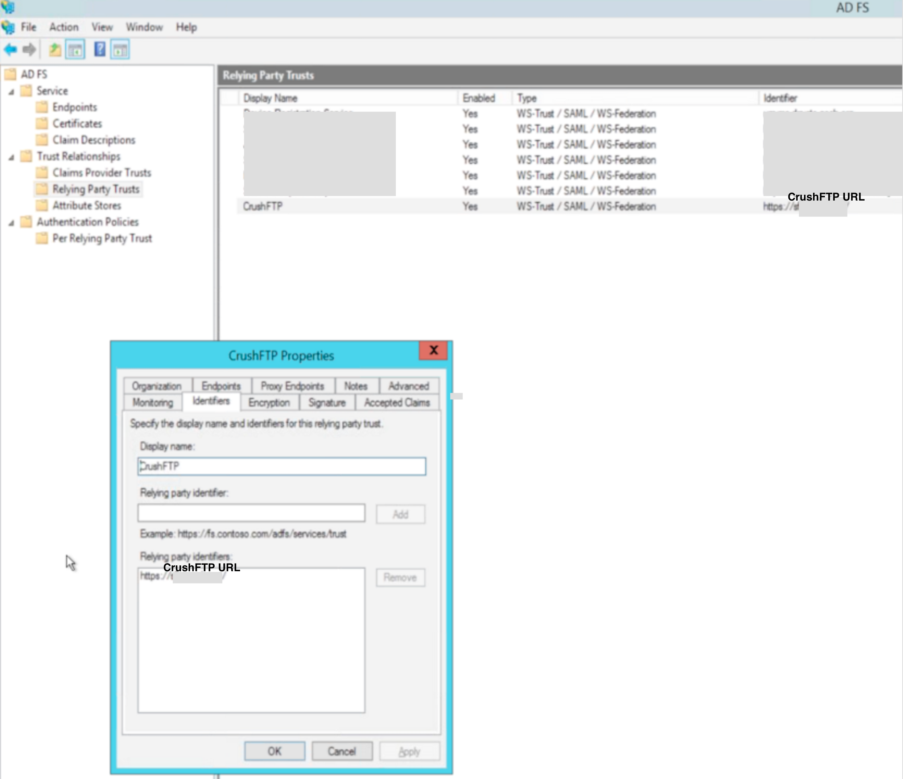Click the Relying party identifier input field
Viewport: 903px width, 779px height.
(251, 513)
